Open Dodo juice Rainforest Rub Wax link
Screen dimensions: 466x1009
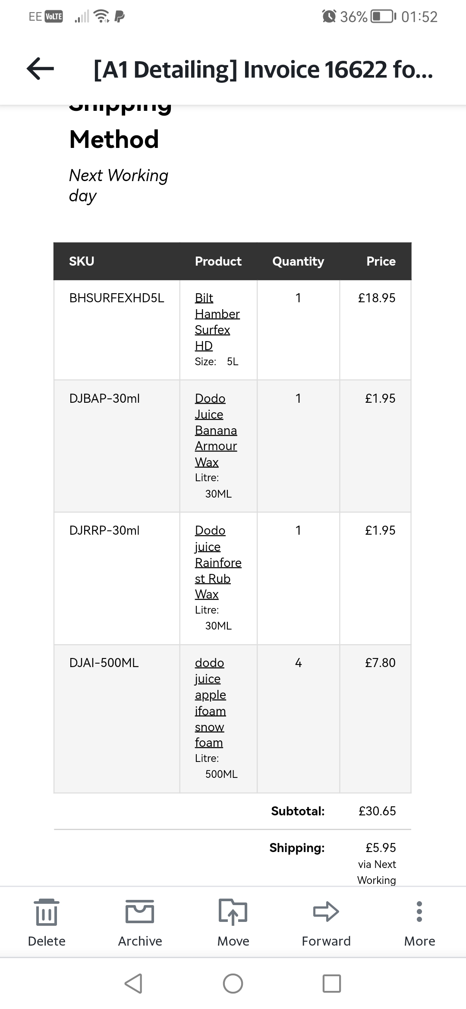point(217,562)
